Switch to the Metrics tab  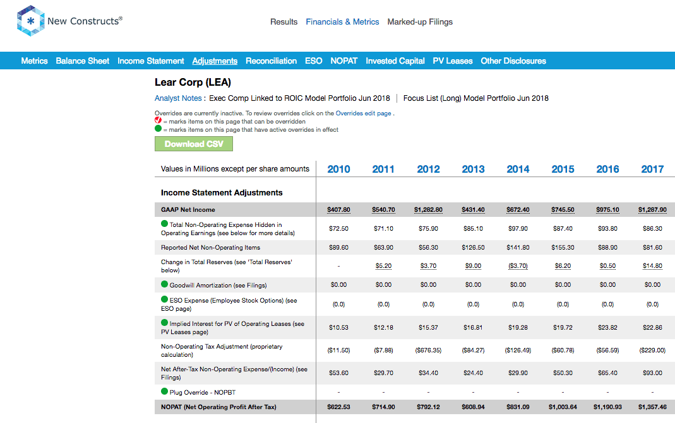(35, 61)
